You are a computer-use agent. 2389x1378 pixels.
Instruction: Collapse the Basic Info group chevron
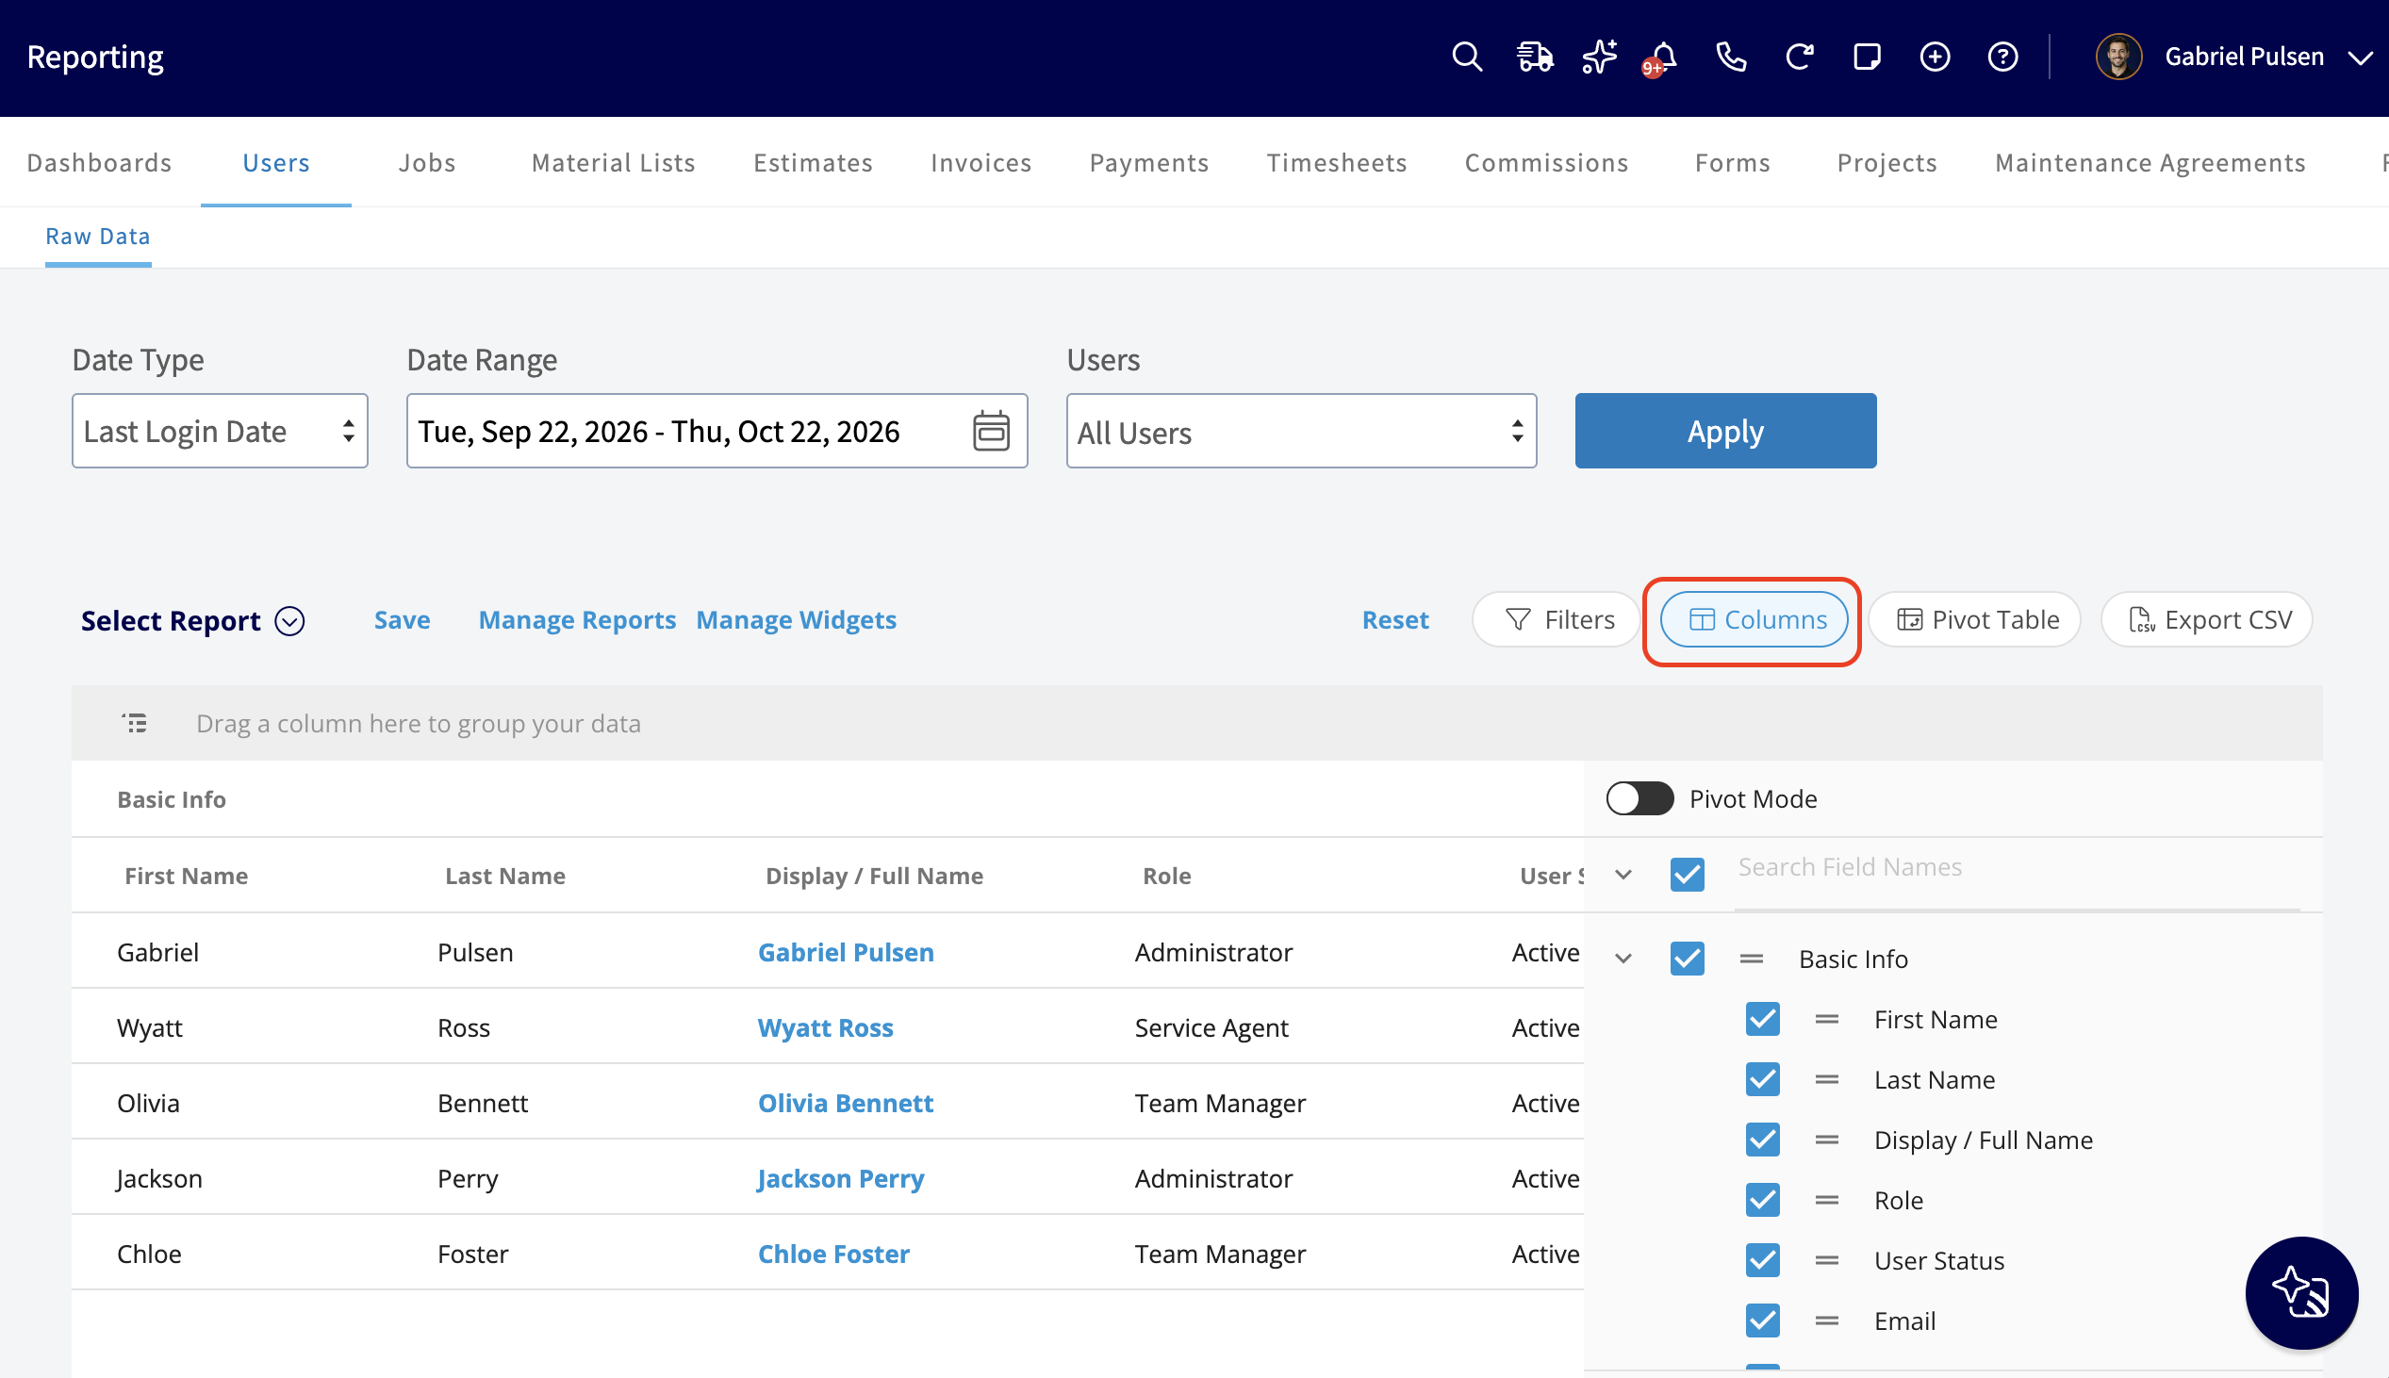point(1623,959)
